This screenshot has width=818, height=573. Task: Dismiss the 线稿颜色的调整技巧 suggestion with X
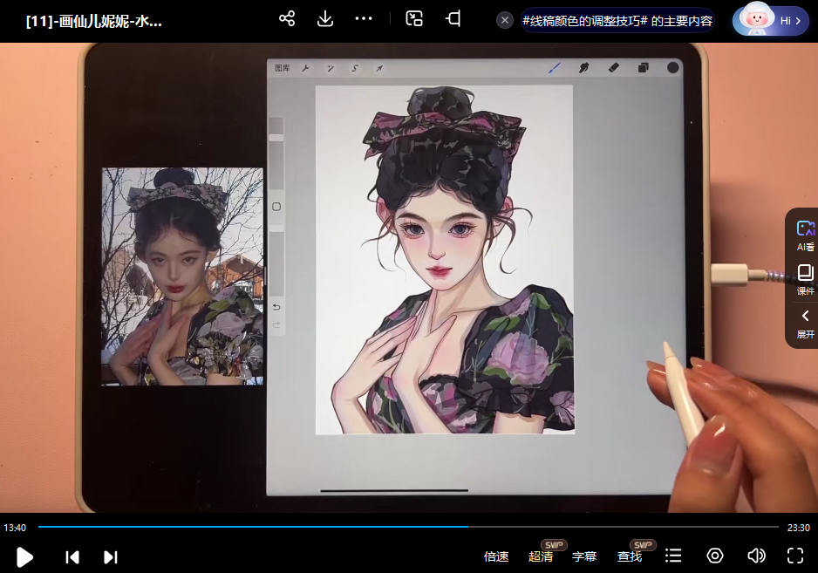coord(505,20)
